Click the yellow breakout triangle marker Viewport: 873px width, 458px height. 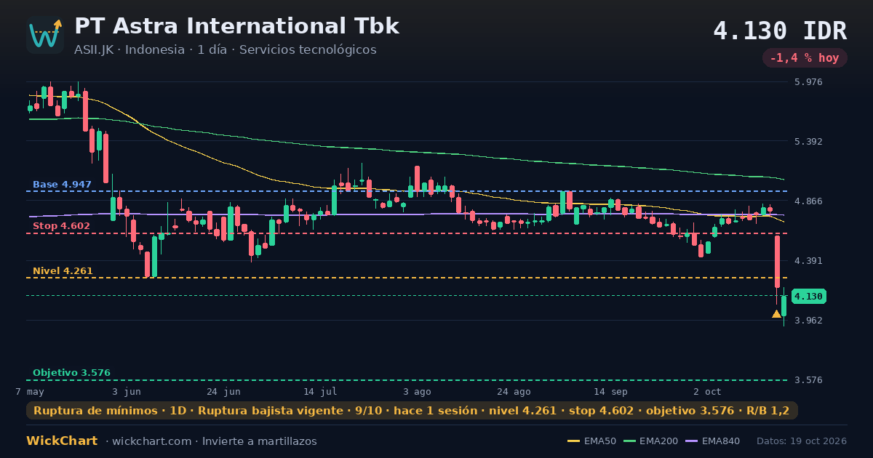[776, 314]
